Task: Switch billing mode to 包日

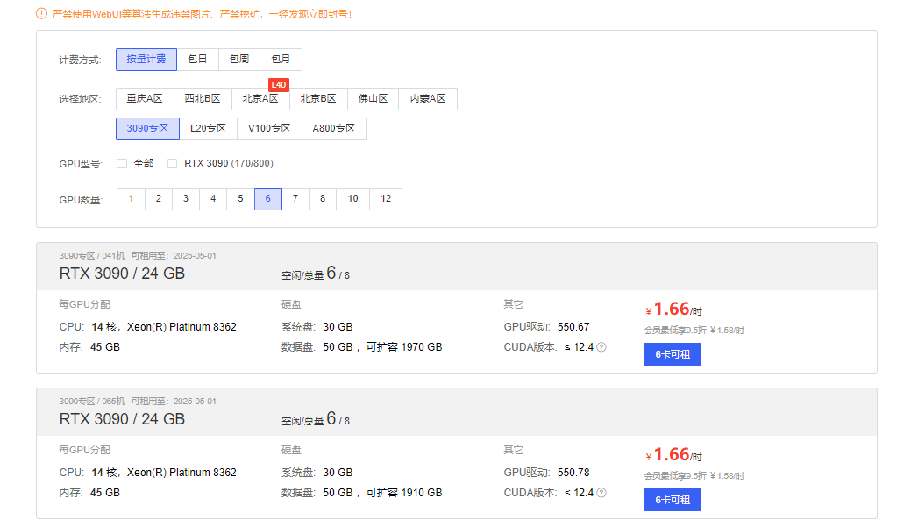Action: click(197, 60)
